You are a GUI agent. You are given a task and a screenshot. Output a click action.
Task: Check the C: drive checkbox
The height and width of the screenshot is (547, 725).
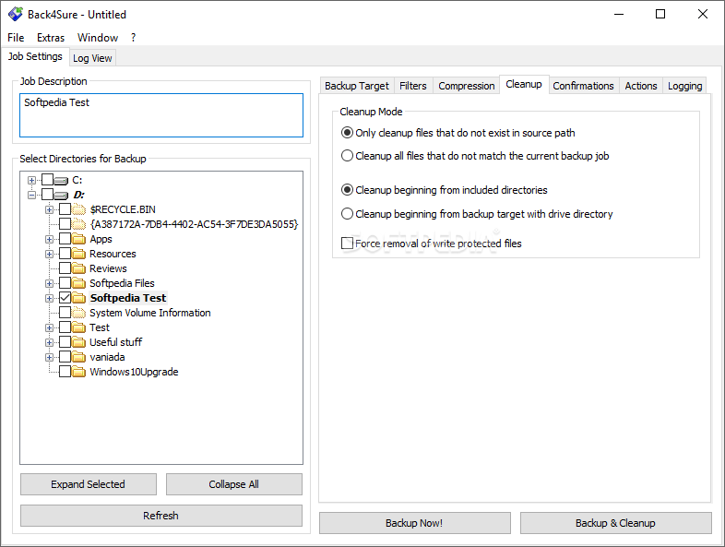47,179
